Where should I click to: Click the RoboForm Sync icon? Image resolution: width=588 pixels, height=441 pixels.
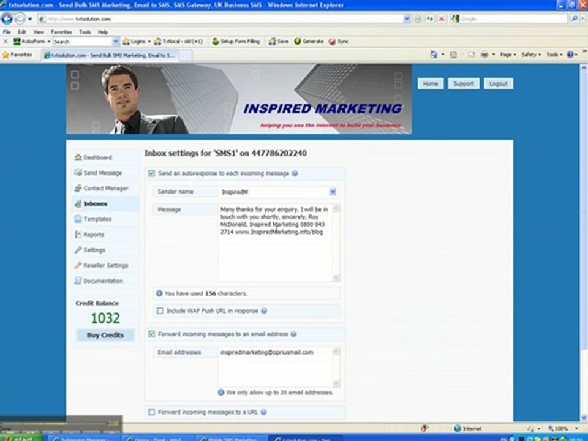click(x=338, y=42)
